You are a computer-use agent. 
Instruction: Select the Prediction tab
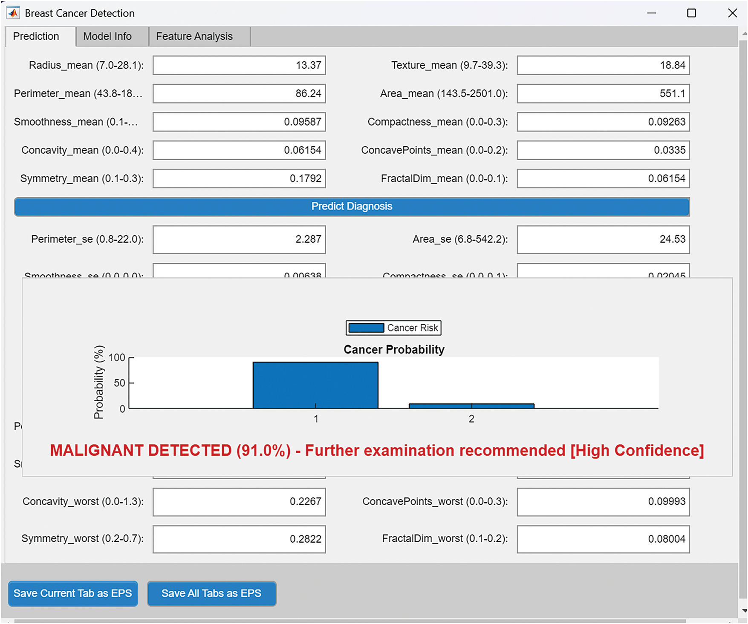coord(36,37)
